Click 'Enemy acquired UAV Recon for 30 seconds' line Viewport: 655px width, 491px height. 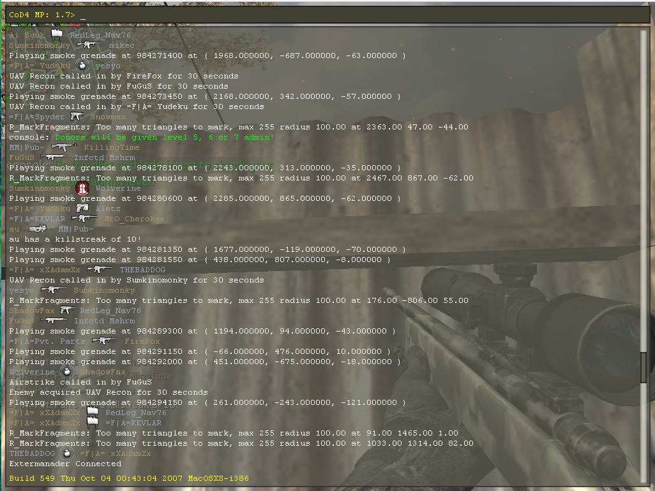[x=109, y=392]
